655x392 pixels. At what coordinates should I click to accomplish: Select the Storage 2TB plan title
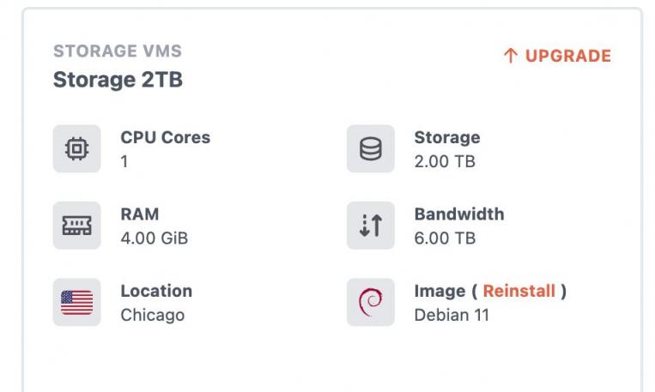point(118,80)
